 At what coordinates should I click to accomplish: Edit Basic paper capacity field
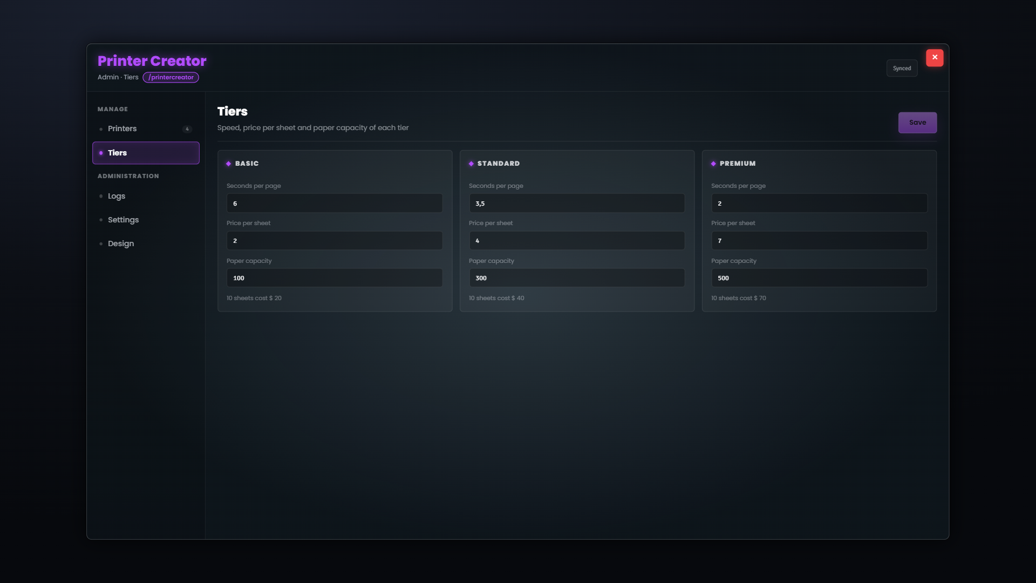click(335, 277)
